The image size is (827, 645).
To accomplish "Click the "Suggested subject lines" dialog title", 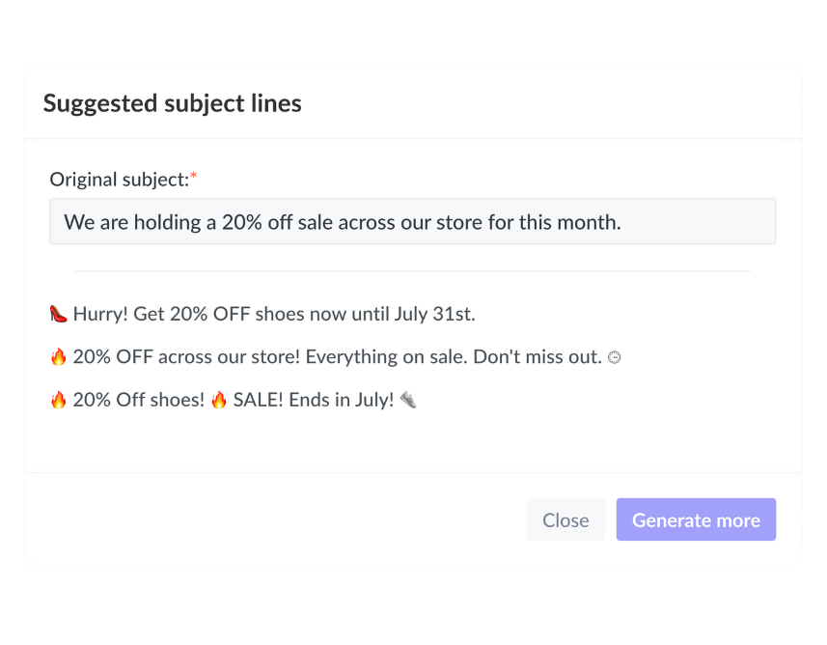I will [x=172, y=103].
